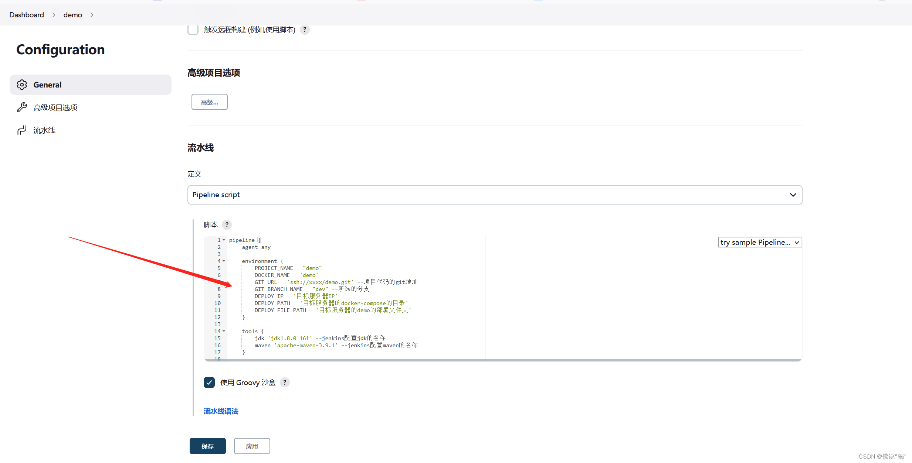Select the 流水线 sidebar section

pos(44,130)
